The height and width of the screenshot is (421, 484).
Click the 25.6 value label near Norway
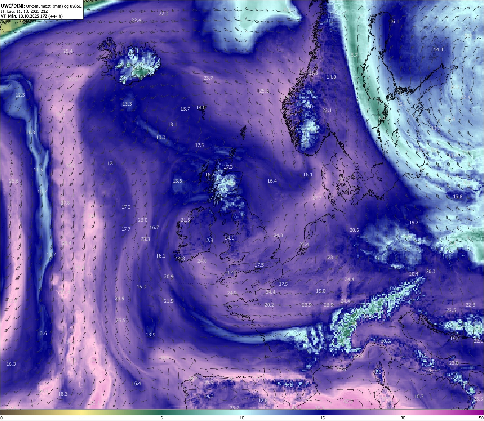click(x=264, y=91)
